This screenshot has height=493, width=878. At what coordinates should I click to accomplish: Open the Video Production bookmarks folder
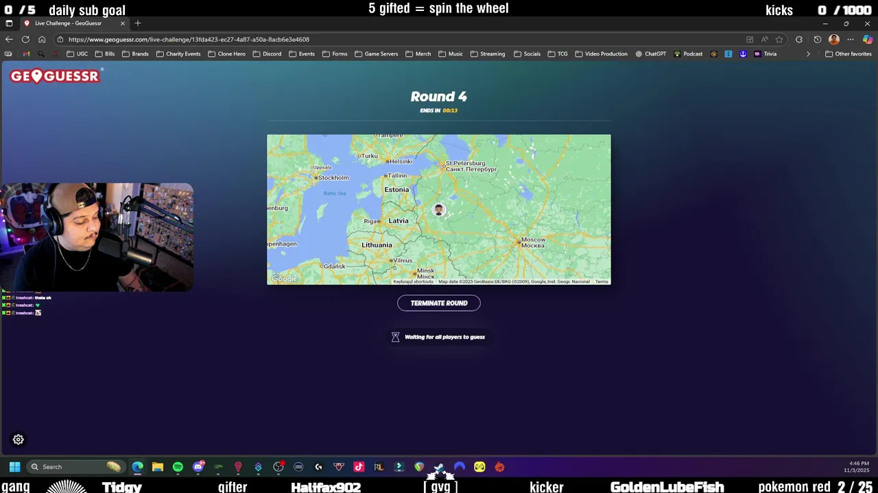[602, 54]
